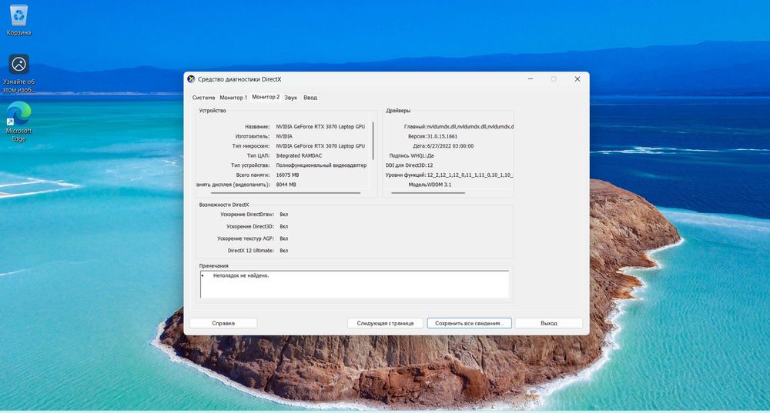Click the 'DDI для Direct3D: 12' line

click(x=409, y=165)
